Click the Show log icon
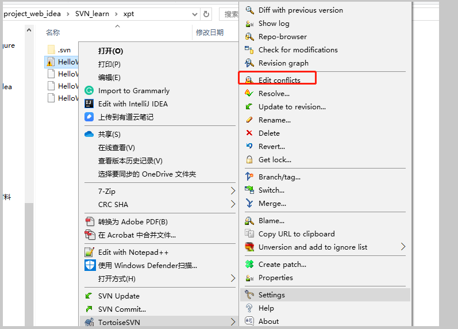Image resolution: width=458 pixels, height=329 pixels. [x=249, y=24]
